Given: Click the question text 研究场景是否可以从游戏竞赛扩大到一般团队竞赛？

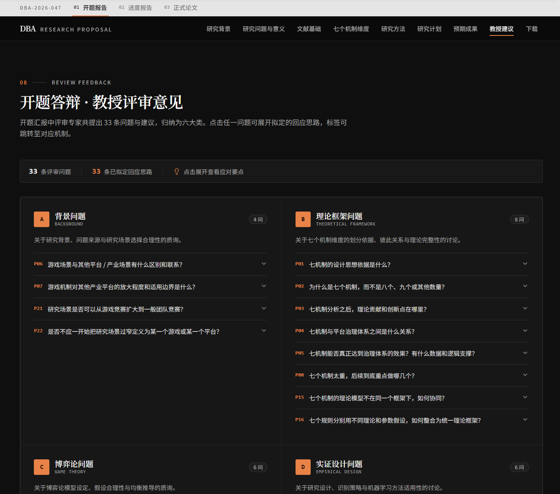Looking at the screenshot, I should pyautogui.click(x=116, y=309).
